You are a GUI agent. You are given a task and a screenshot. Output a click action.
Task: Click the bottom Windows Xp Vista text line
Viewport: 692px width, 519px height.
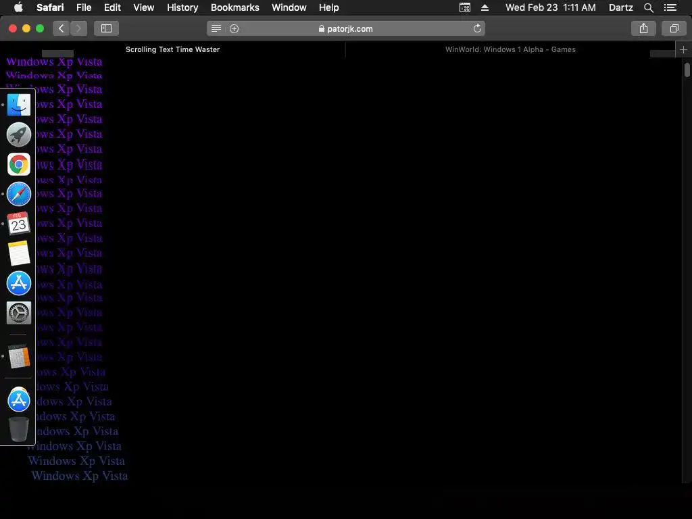point(80,476)
